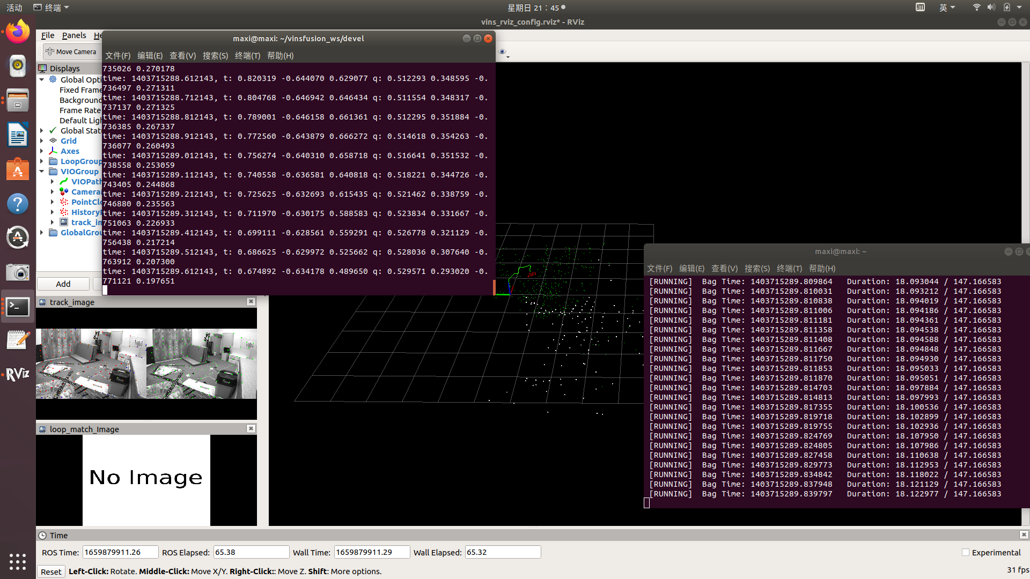Image resolution: width=1030 pixels, height=579 pixels.
Task: Click the Global Options gear icon
Action: [x=53, y=79]
